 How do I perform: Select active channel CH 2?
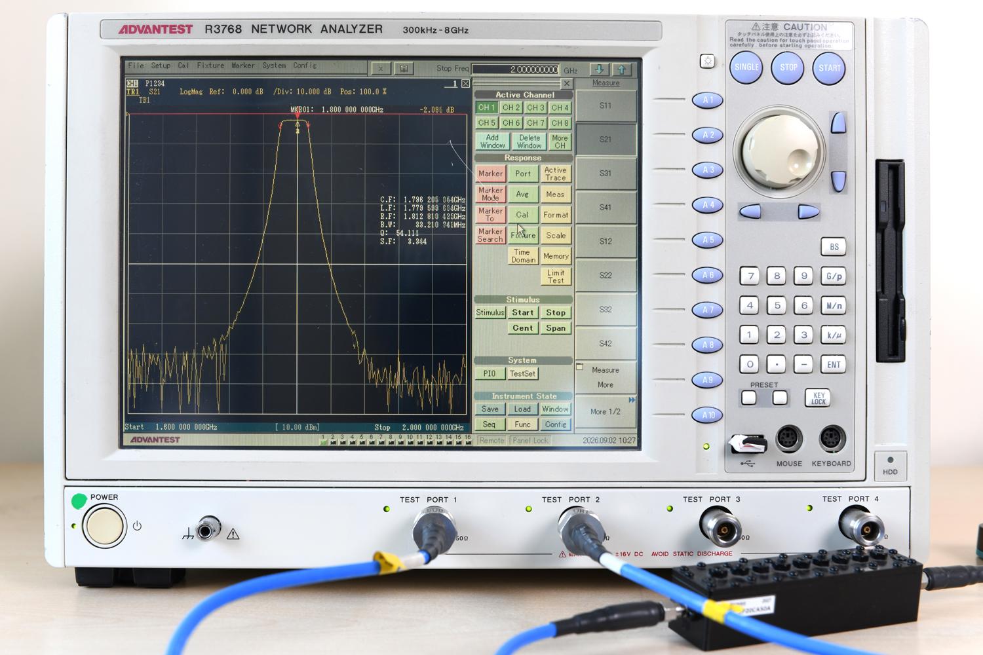click(511, 107)
